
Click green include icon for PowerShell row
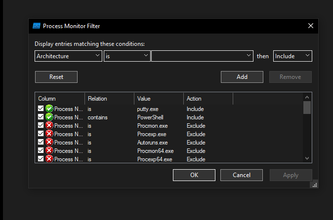(x=49, y=117)
